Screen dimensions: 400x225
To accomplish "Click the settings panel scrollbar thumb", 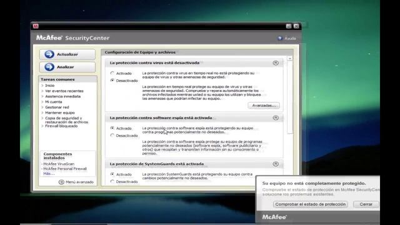I will point(290,97).
